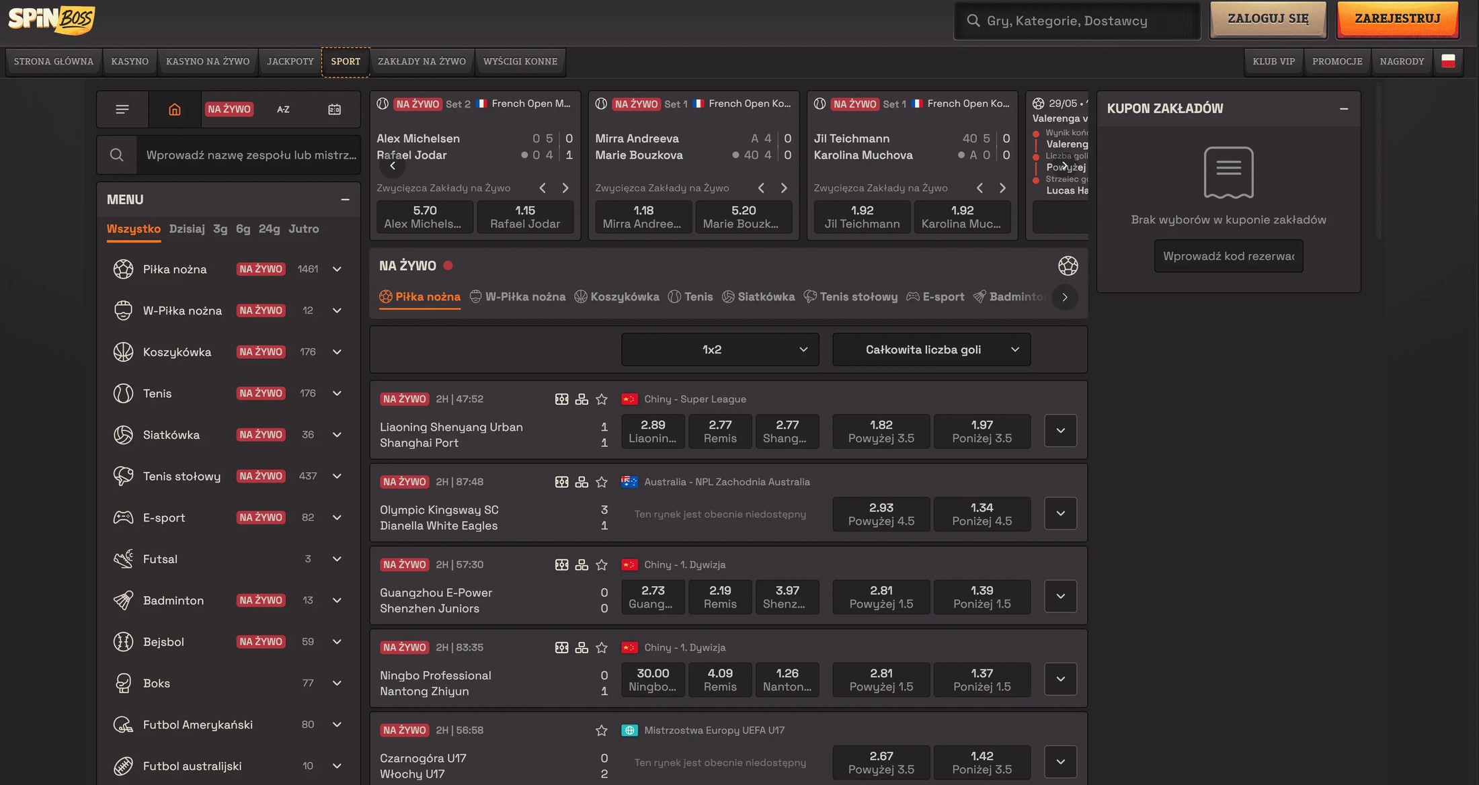Open JACKPOTY navigation item

[x=290, y=61]
